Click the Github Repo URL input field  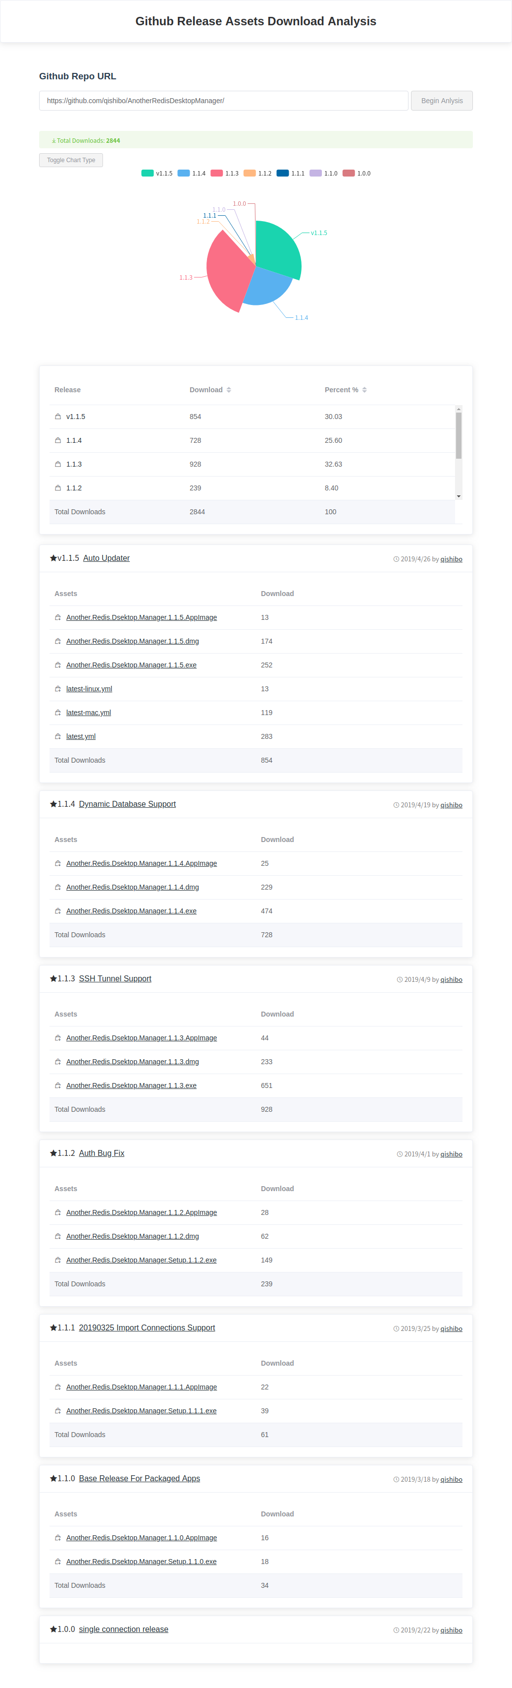[x=224, y=101]
